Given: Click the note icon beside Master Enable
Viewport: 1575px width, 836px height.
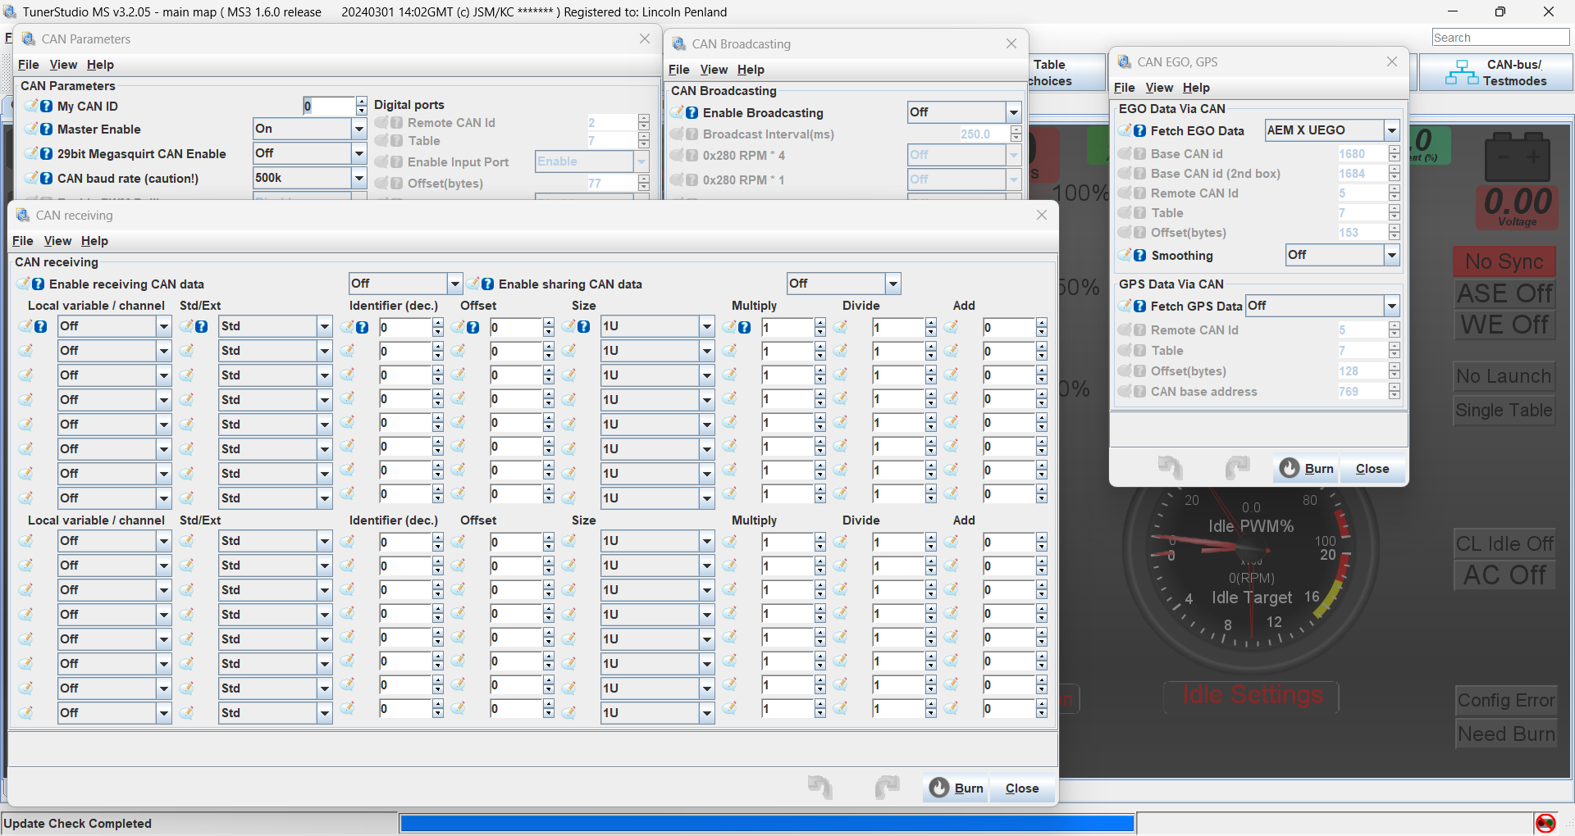Looking at the screenshot, I should tap(32, 129).
